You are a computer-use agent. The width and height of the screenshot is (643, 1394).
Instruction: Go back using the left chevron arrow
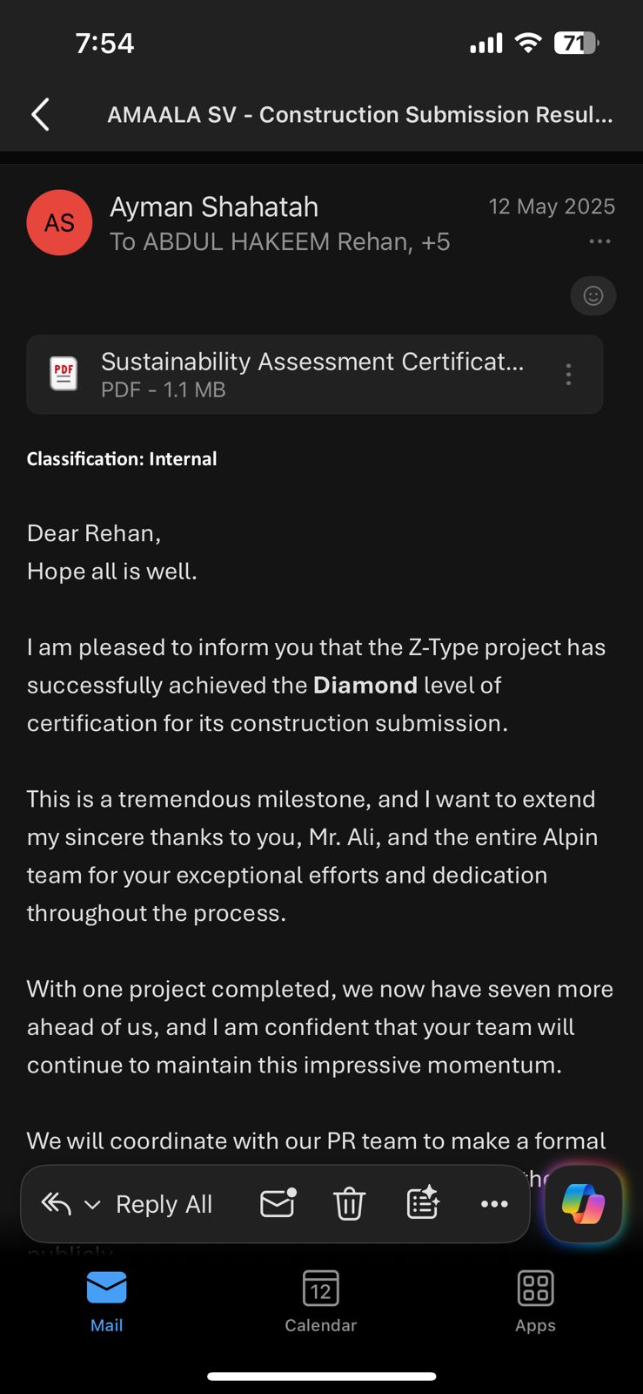pos(40,114)
